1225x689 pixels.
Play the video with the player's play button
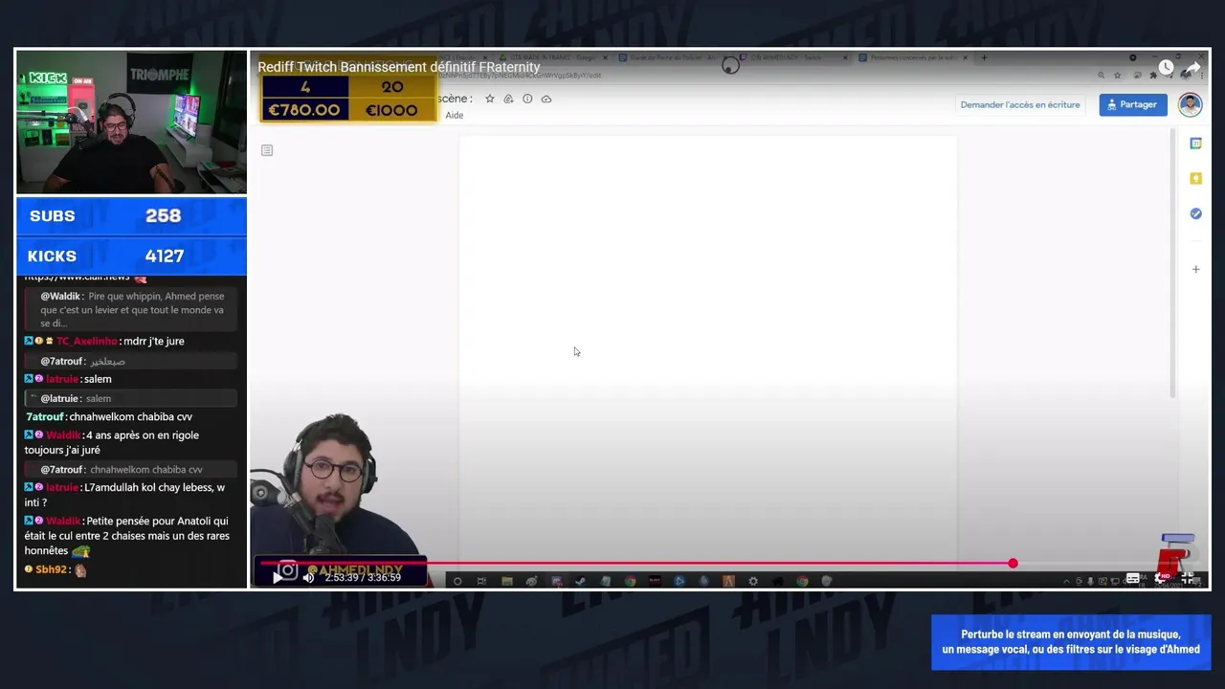tap(278, 577)
